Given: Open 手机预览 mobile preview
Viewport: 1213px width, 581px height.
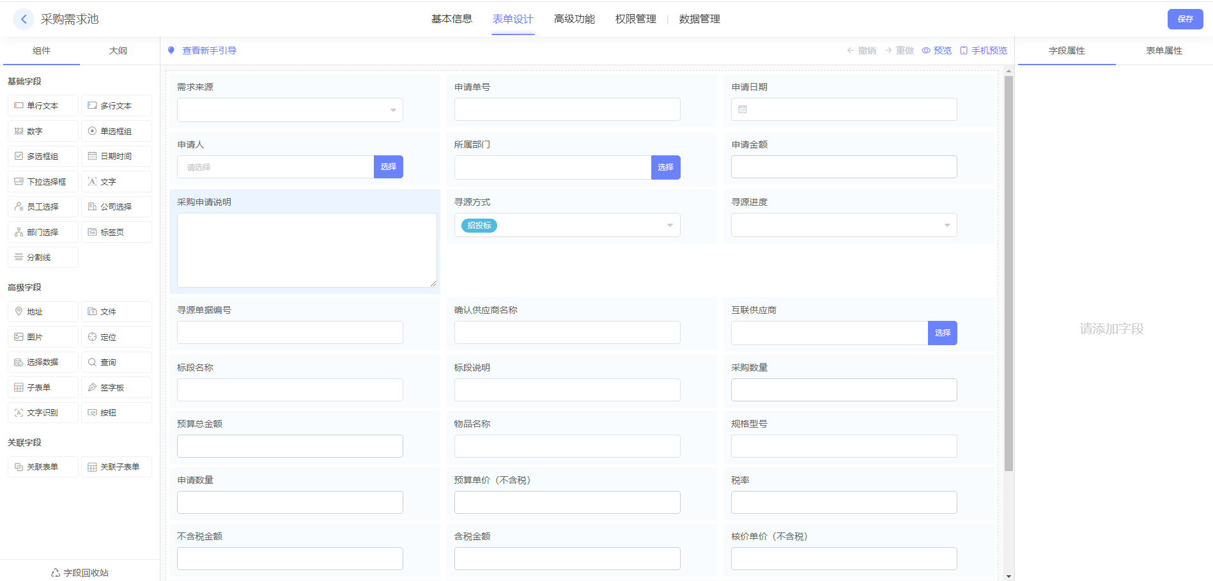Looking at the screenshot, I should point(983,50).
